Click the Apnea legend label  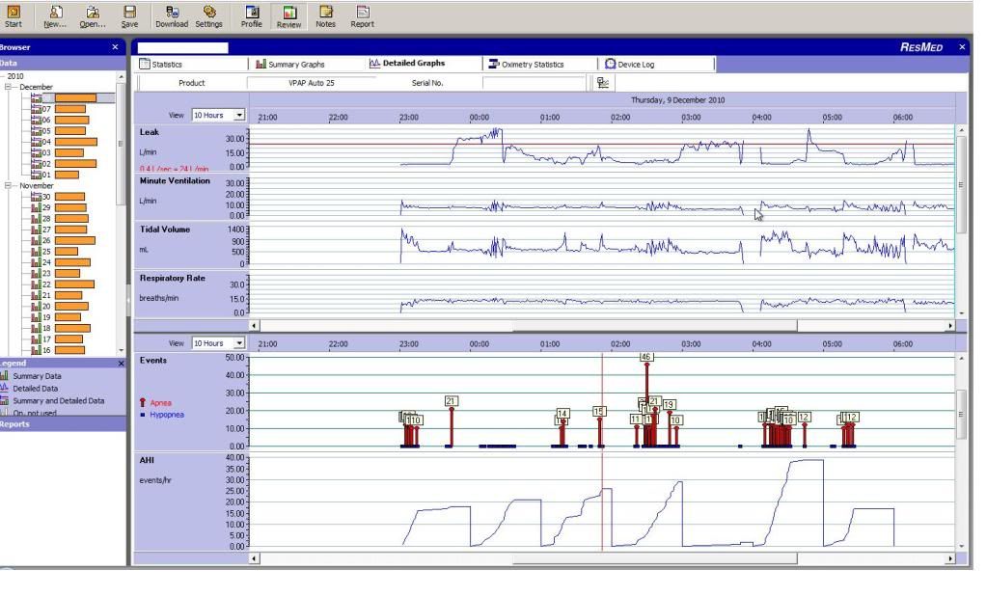click(x=160, y=403)
